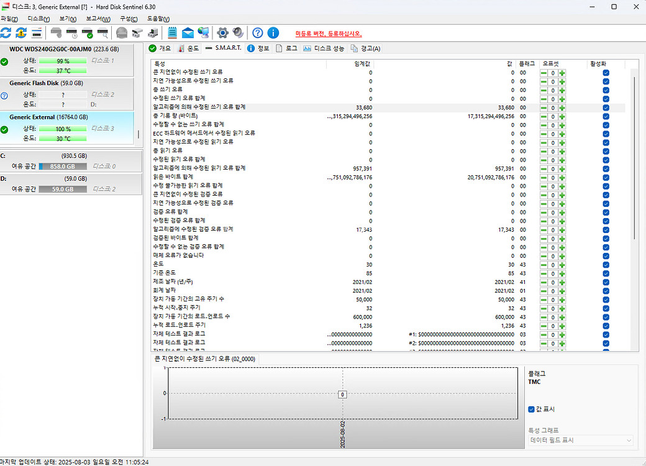The image size is (646, 466).
Task: Click the speaker sound toolbar icon
Action: pos(238,33)
